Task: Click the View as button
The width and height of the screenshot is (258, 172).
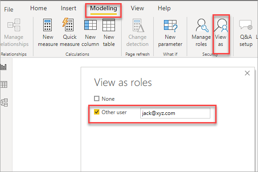Action: [x=221, y=33]
